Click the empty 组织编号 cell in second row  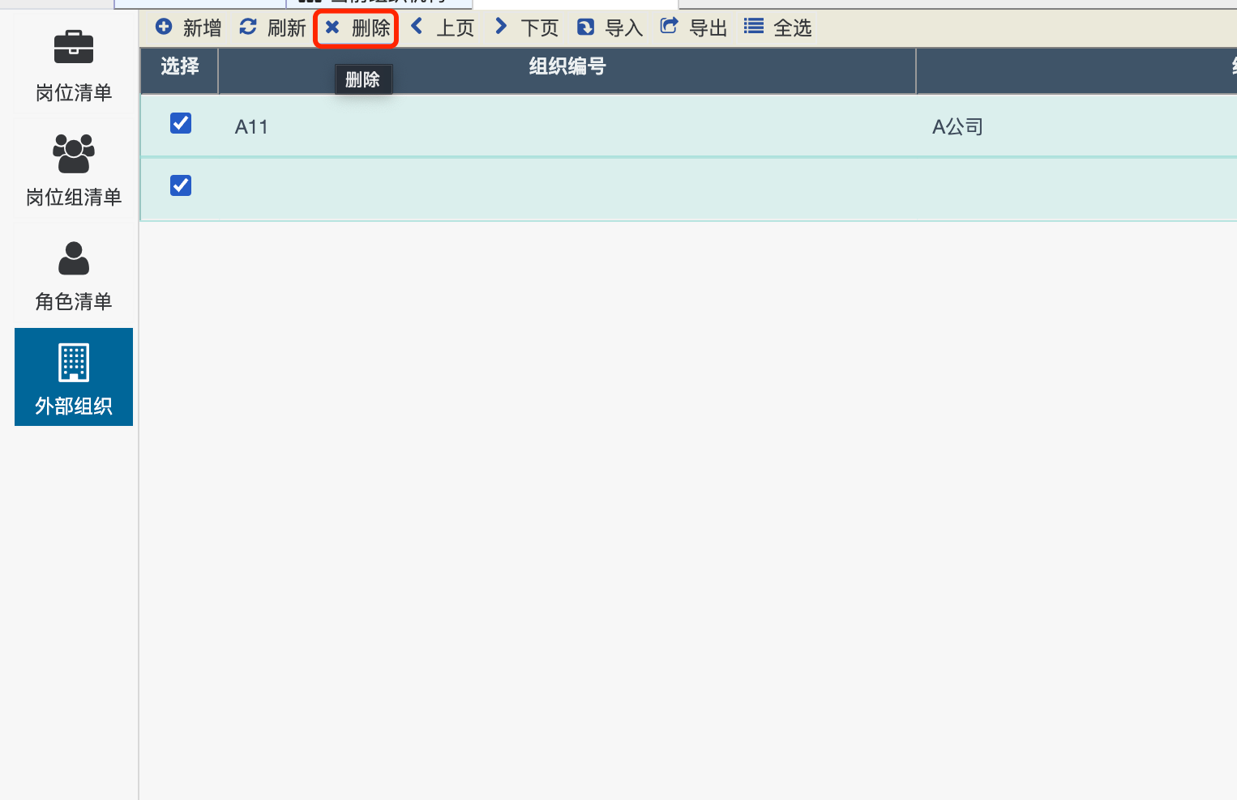pos(567,189)
